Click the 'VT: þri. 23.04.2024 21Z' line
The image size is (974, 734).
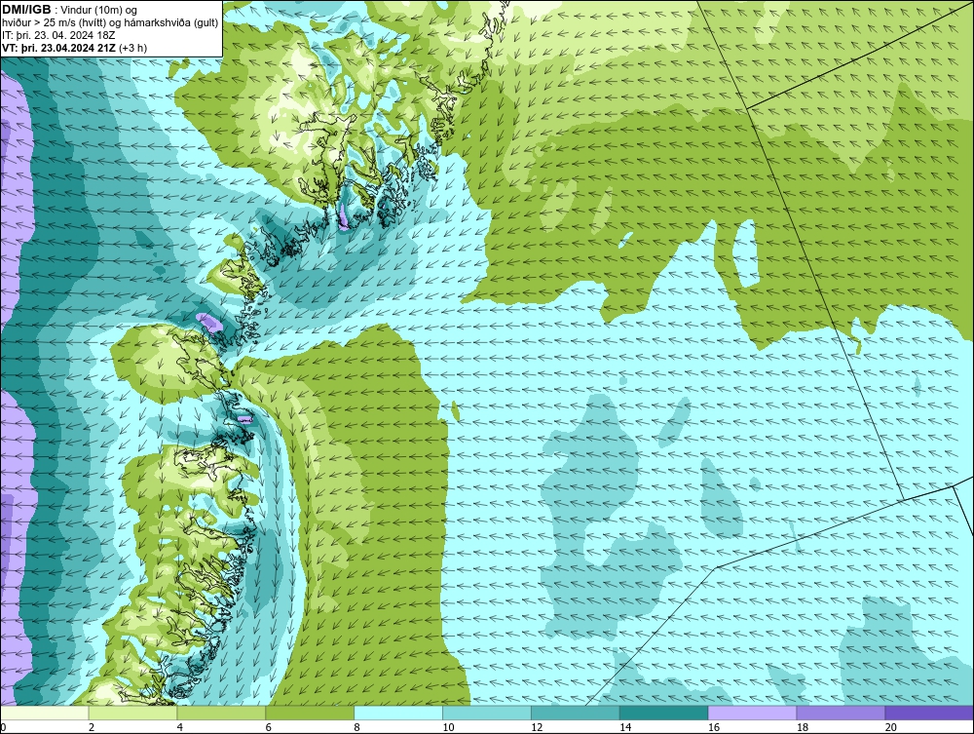coord(58,48)
